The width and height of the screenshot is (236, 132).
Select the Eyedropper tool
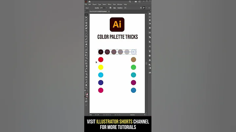86,69
